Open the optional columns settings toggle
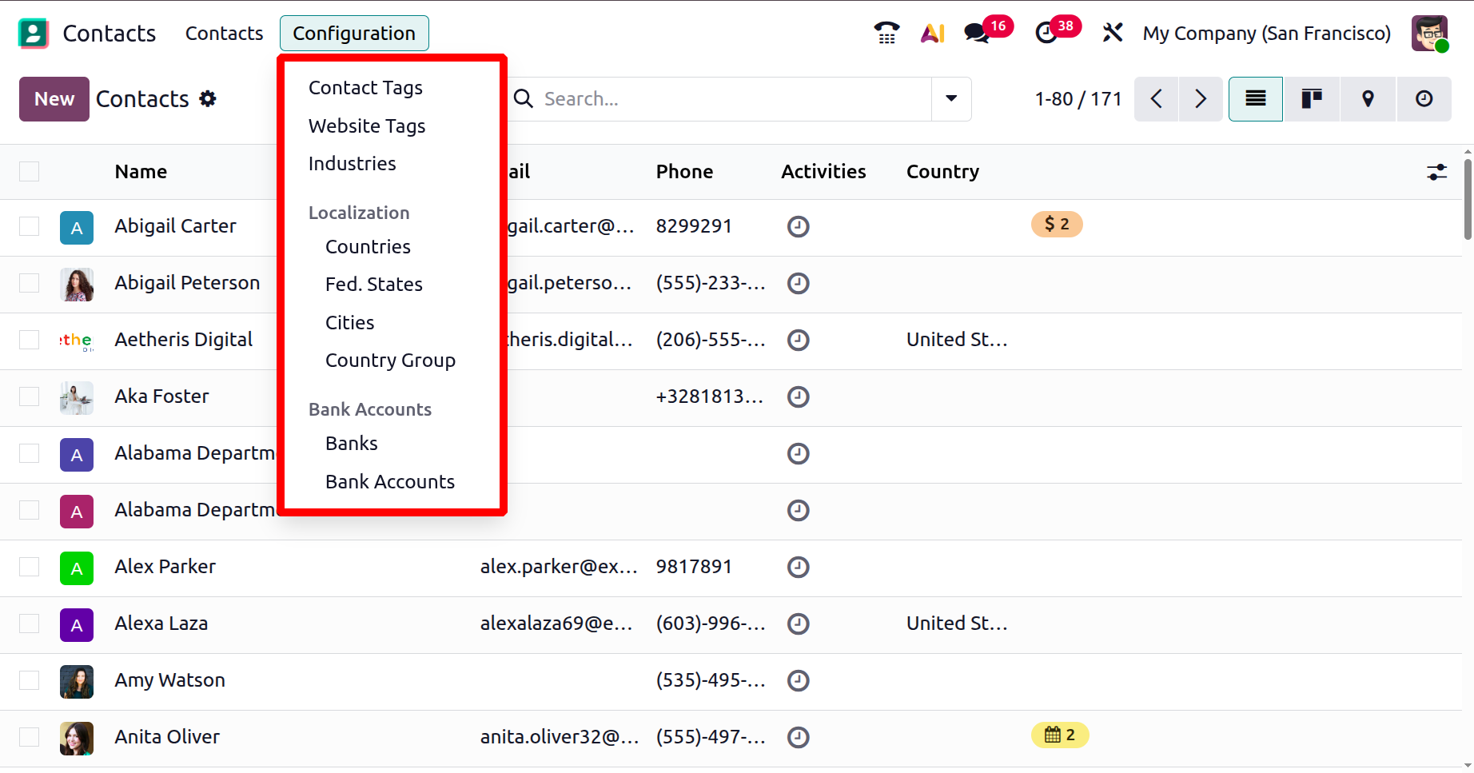Image resolution: width=1474 pixels, height=773 pixels. click(x=1436, y=172)
